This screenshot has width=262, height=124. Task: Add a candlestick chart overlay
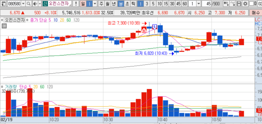click(226, 4)
